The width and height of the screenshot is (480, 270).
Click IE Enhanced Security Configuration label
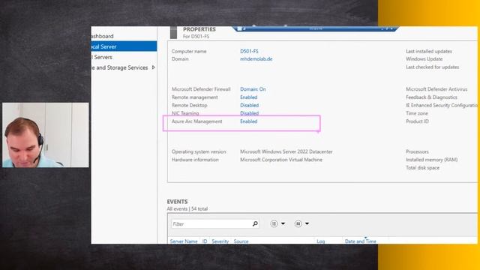442,105
